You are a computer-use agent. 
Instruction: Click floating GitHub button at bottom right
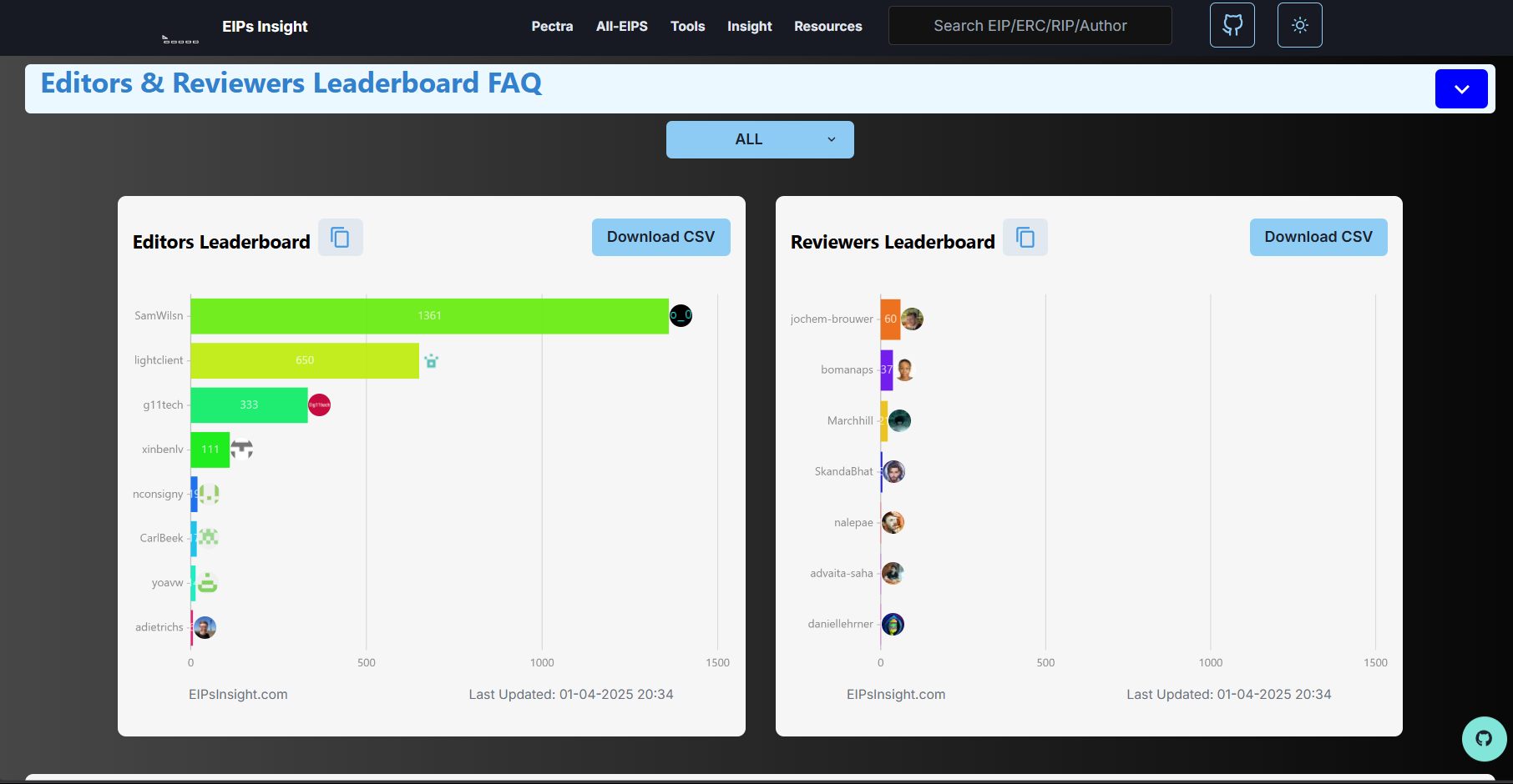click(1484, 738)
